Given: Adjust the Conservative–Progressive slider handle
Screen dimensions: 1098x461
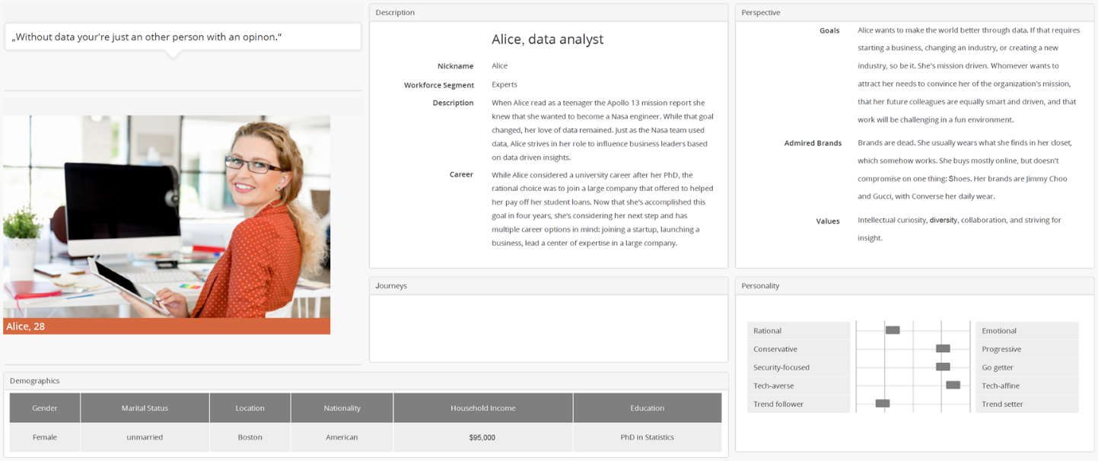Looking at the screenshot, I should coord(943,348).
